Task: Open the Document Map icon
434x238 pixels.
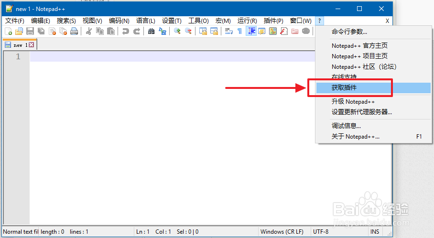Action: [273, 31]
